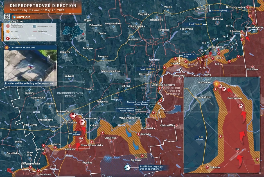Screen dimensions: 264x177
Task: Click the engagement marker by Road O041405
Action: [164, 67]
